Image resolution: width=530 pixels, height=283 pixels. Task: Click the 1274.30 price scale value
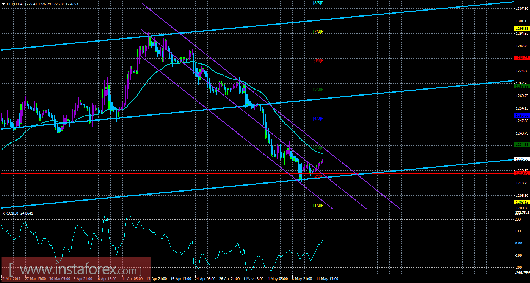tap(522, 71)
